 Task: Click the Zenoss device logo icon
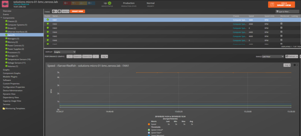[5, 4]
